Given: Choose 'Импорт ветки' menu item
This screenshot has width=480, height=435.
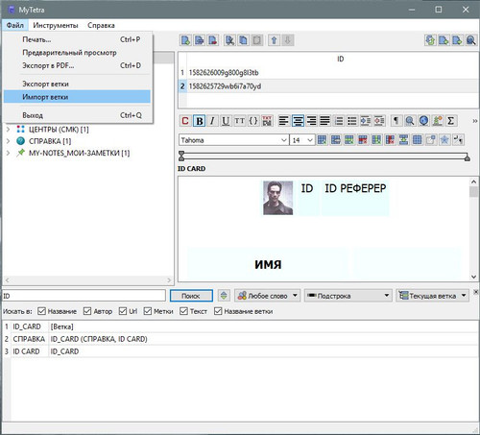Looking at the screenshot, I should [x=77, y=97].
